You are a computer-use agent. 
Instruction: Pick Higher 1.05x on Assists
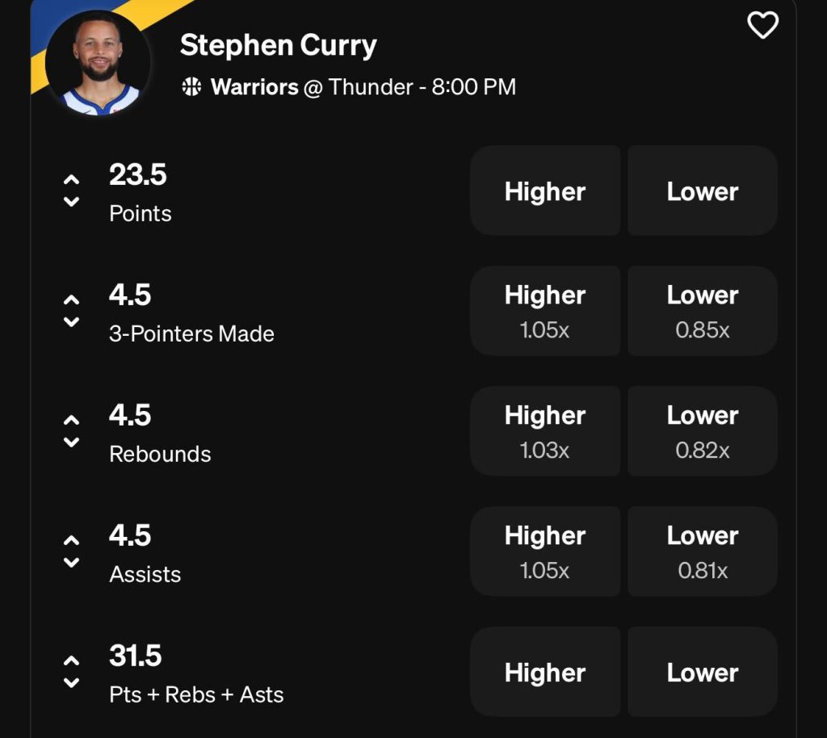click(545, 551)
